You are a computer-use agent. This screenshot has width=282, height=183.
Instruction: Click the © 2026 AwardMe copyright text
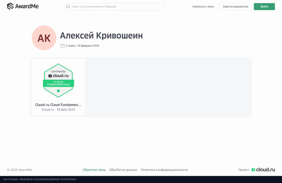20,170
